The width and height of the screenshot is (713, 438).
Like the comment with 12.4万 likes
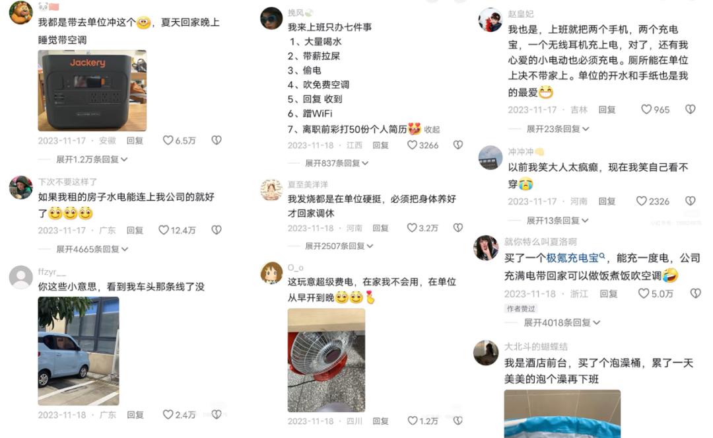pyautogui.click(x=164, y=230)
